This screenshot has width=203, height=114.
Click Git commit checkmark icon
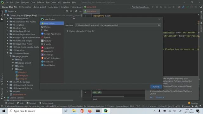click(x=187, y=7)
